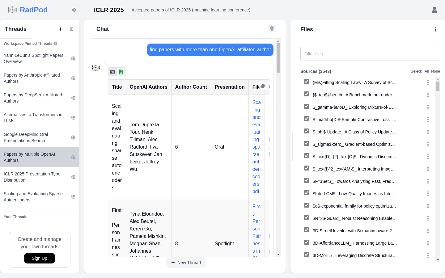Click globe icon for Multiple OpenAI Authors thread
Screen dimensions: 445x278
pyautogui.click(x=73, y=157)
